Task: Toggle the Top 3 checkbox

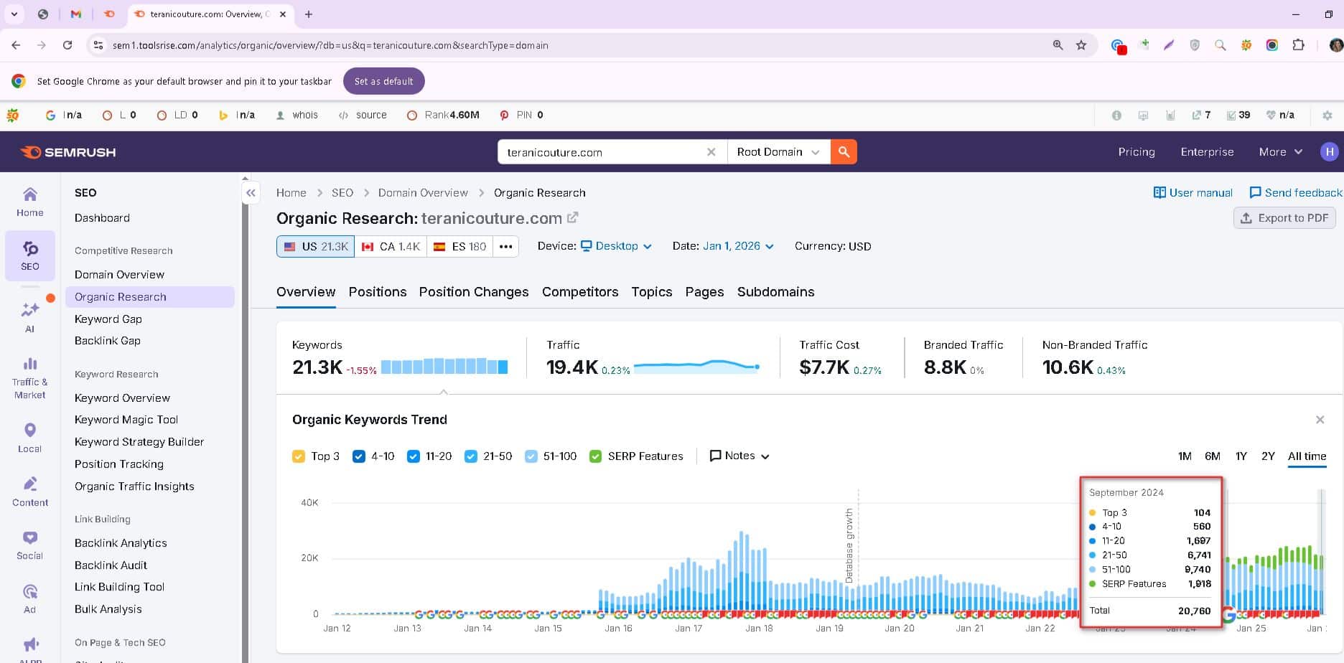Action: [299, 456]
